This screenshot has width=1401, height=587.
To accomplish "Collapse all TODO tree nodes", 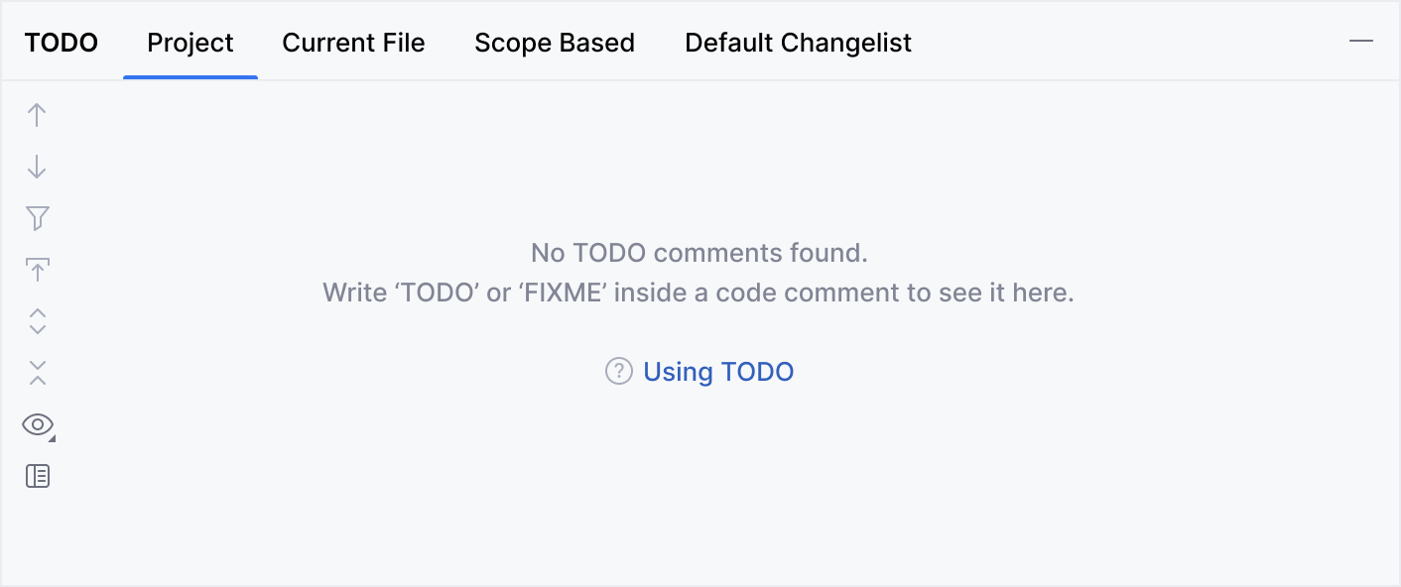I will point(37,373).
